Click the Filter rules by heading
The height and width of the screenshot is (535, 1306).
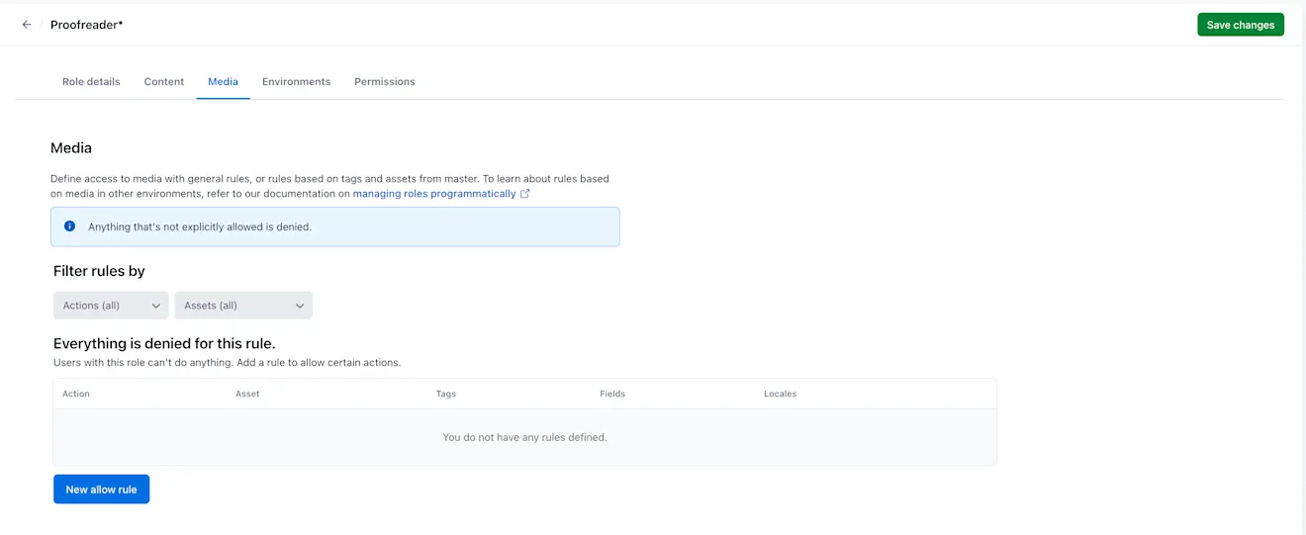[x=99, y=271]
